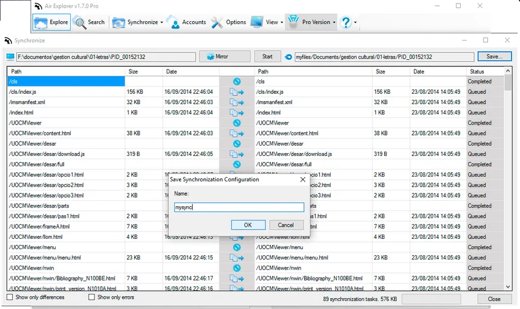Click date 16/09/2014 22:46:17 cell

[189, 279]
